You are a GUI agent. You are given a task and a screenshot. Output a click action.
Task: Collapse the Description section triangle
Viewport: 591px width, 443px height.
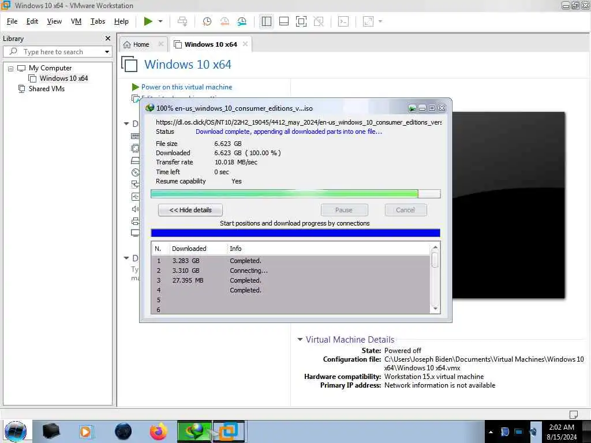coord(126,258)
